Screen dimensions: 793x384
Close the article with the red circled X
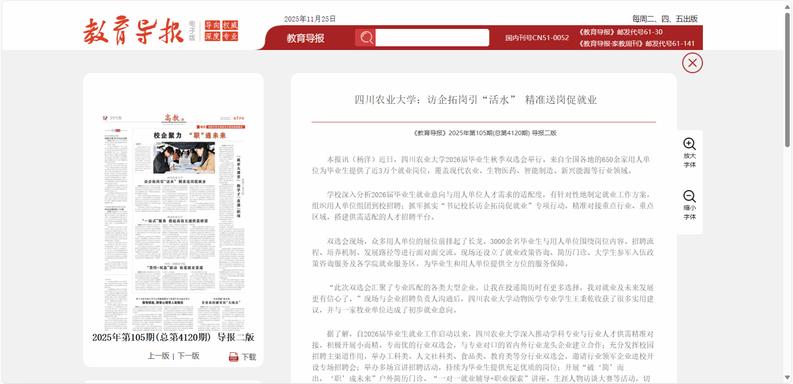tap(692, 63)
